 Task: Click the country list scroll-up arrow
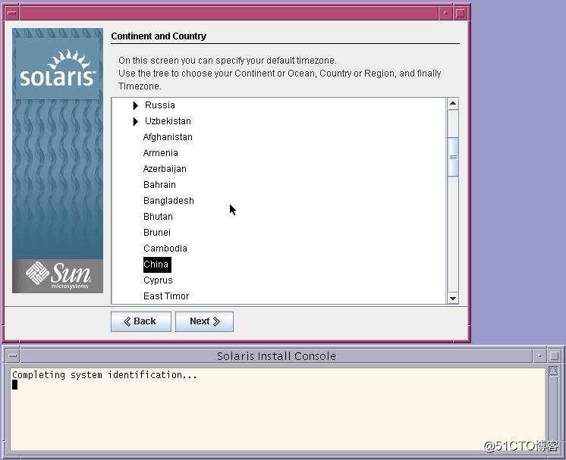[453, 104]
